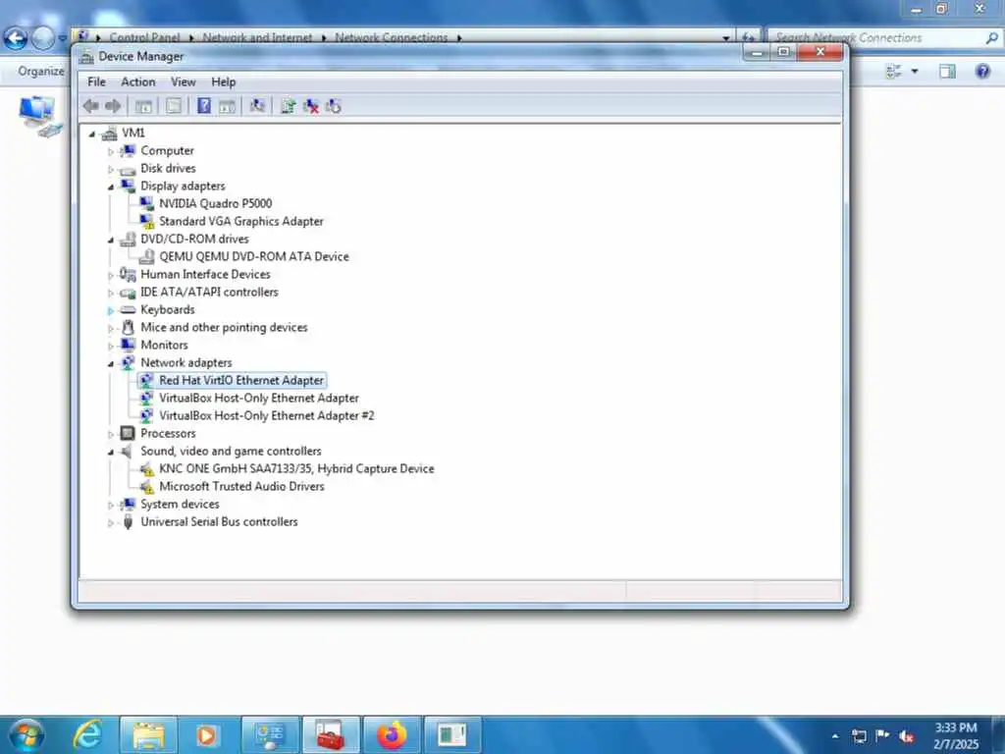Click the Back arrow in Device Manager toolbar
The height and width of the screenshot is (754, 1005).
pos(91,106)
